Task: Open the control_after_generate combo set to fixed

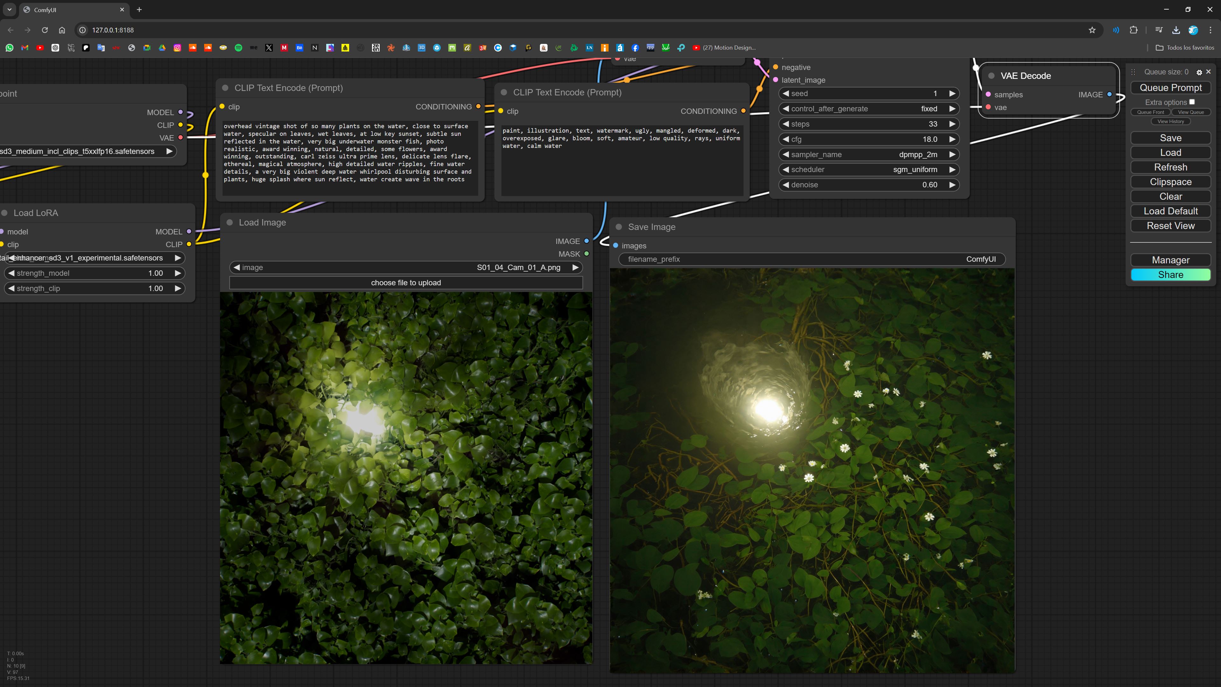Action: coord(869,108)
